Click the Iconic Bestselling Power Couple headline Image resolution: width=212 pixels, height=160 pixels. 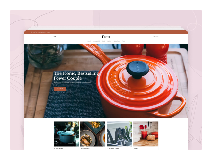click(x=76, y=76)
